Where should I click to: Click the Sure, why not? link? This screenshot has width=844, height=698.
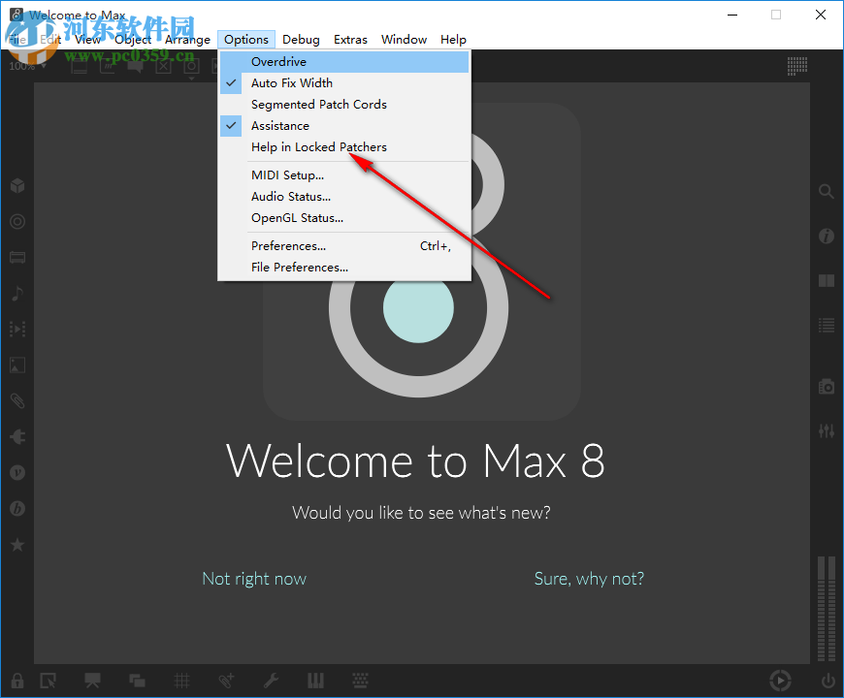pos(589,578)
